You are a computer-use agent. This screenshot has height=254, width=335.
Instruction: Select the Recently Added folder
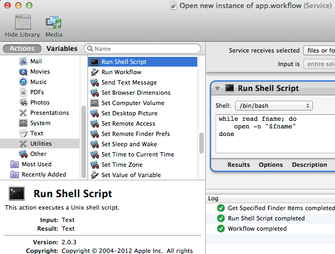[x=43, y=174]
